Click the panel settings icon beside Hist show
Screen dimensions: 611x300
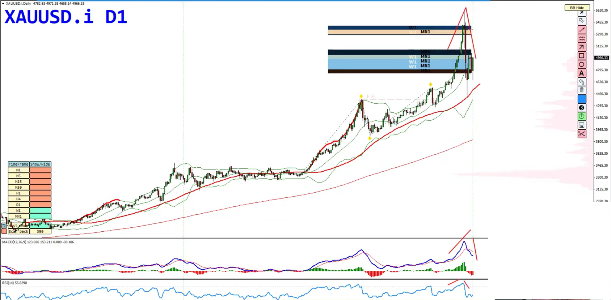click(x=4, y=226)
